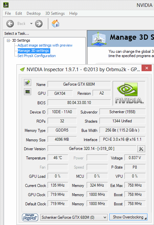Image resolution: width=154 pixels, height=225 pixels.
Task: Click the VPU value 0 %
Action: pyautogui.click(x=135, y=176)
